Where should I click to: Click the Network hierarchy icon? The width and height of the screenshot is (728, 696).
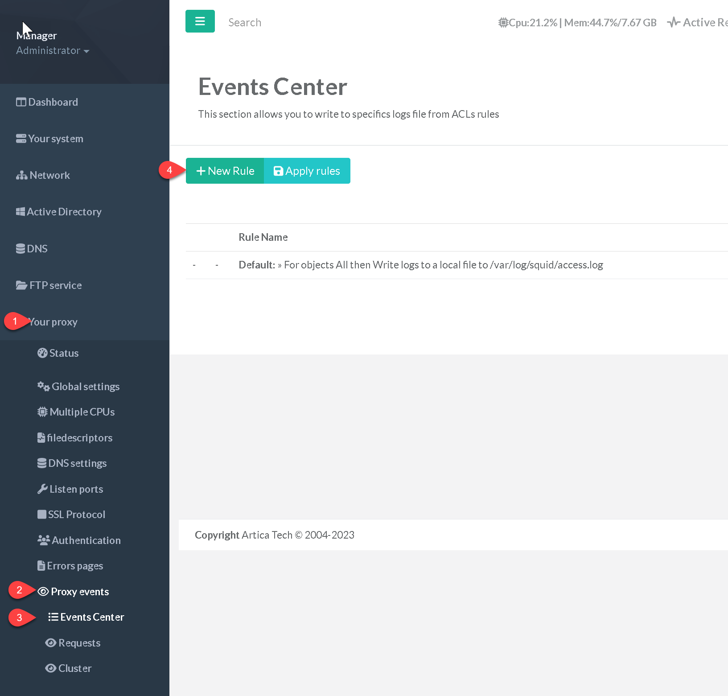pos(21,175)
